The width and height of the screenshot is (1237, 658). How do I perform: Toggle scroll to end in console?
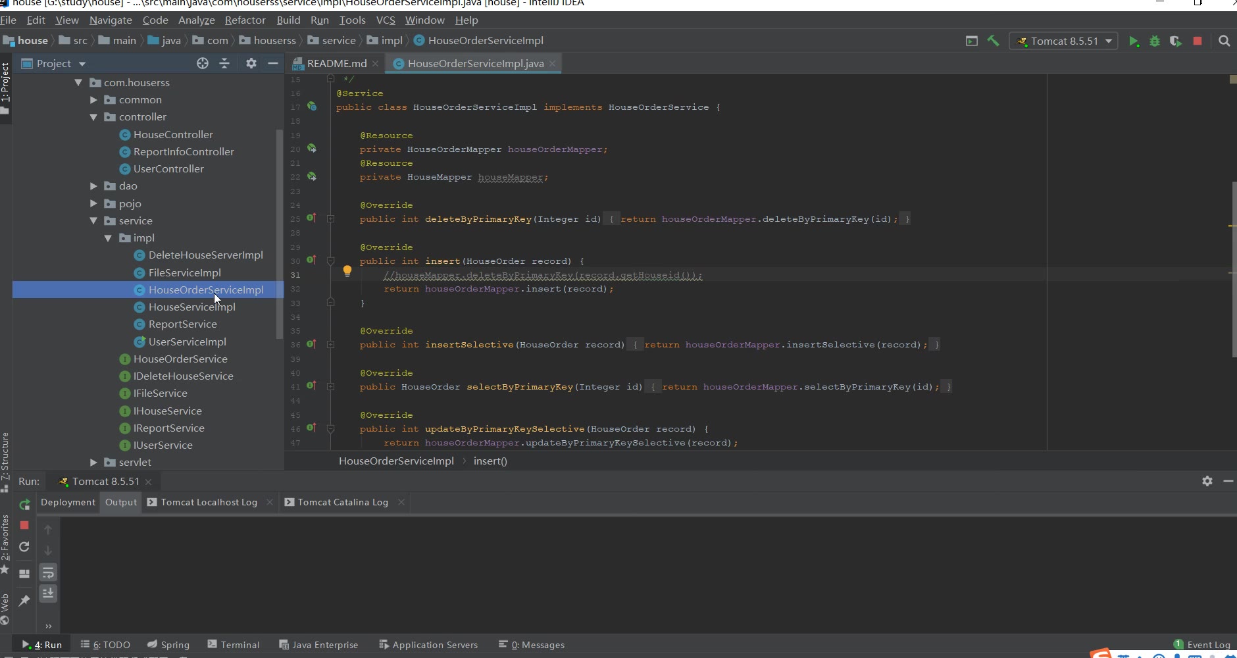tap(48, 594)
